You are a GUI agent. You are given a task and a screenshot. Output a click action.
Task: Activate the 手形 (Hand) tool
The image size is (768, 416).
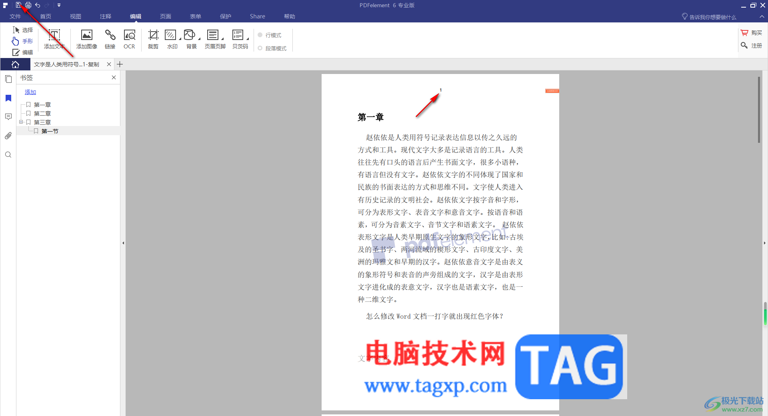pos(23,41)
